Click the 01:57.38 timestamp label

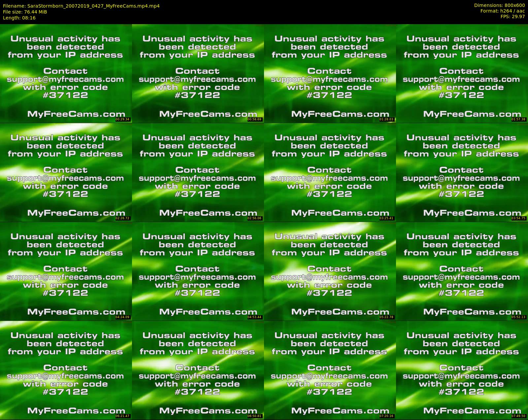click(519, 119)
